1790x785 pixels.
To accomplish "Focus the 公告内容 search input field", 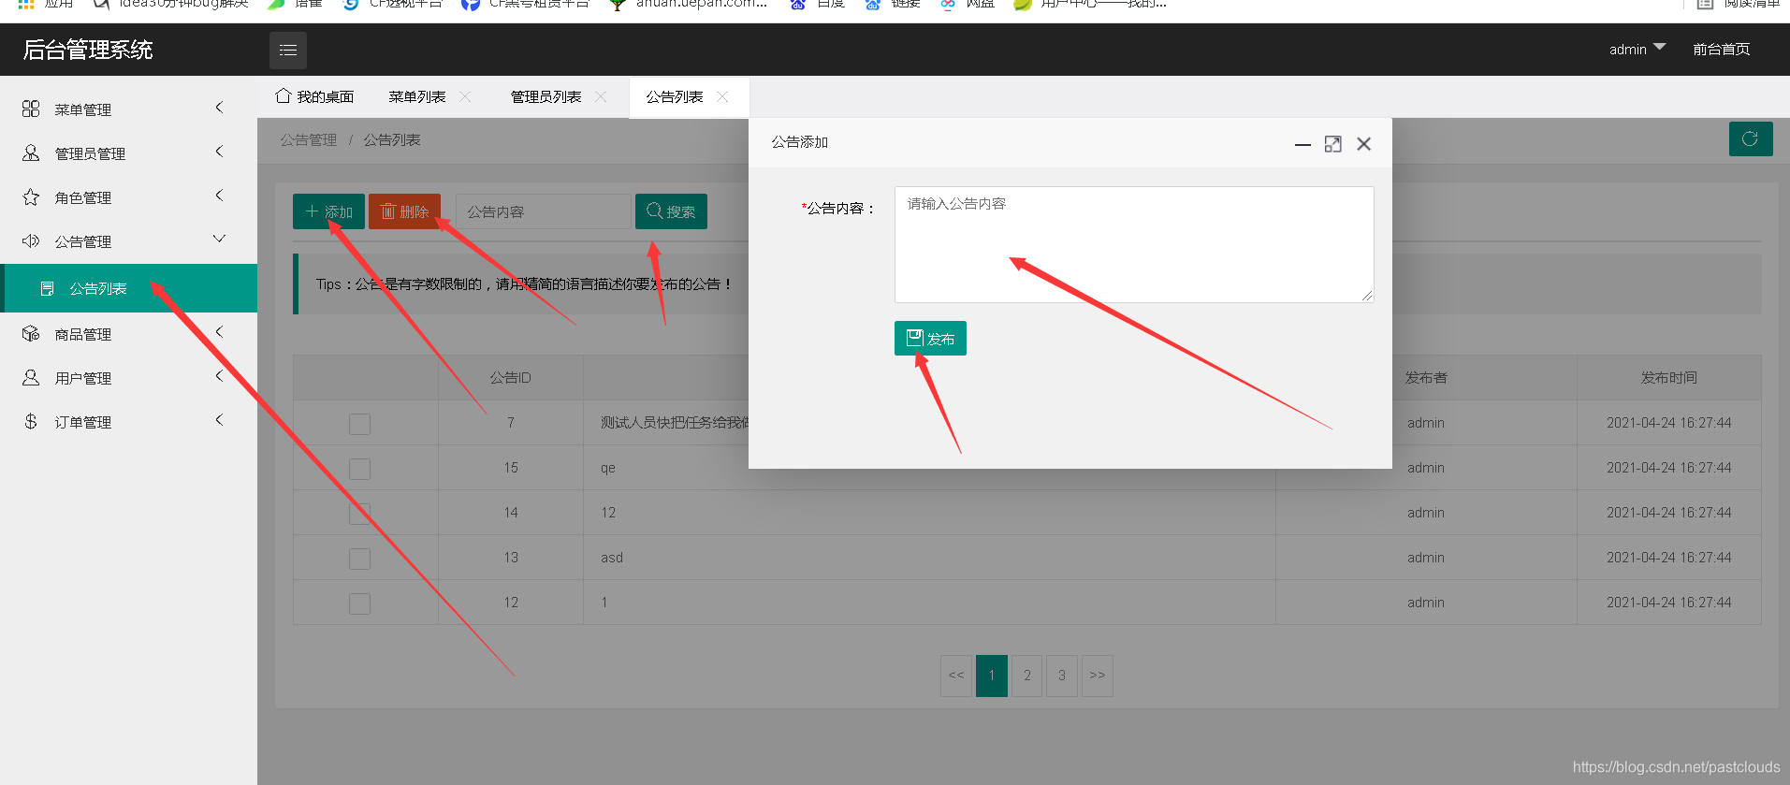I will (544, 211).
